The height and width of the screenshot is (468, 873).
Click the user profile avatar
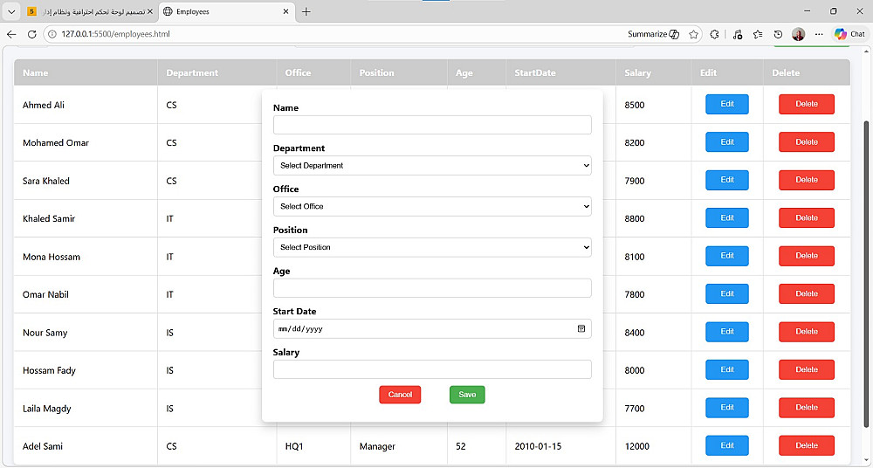pyautogui.click(x=799, y=34)
